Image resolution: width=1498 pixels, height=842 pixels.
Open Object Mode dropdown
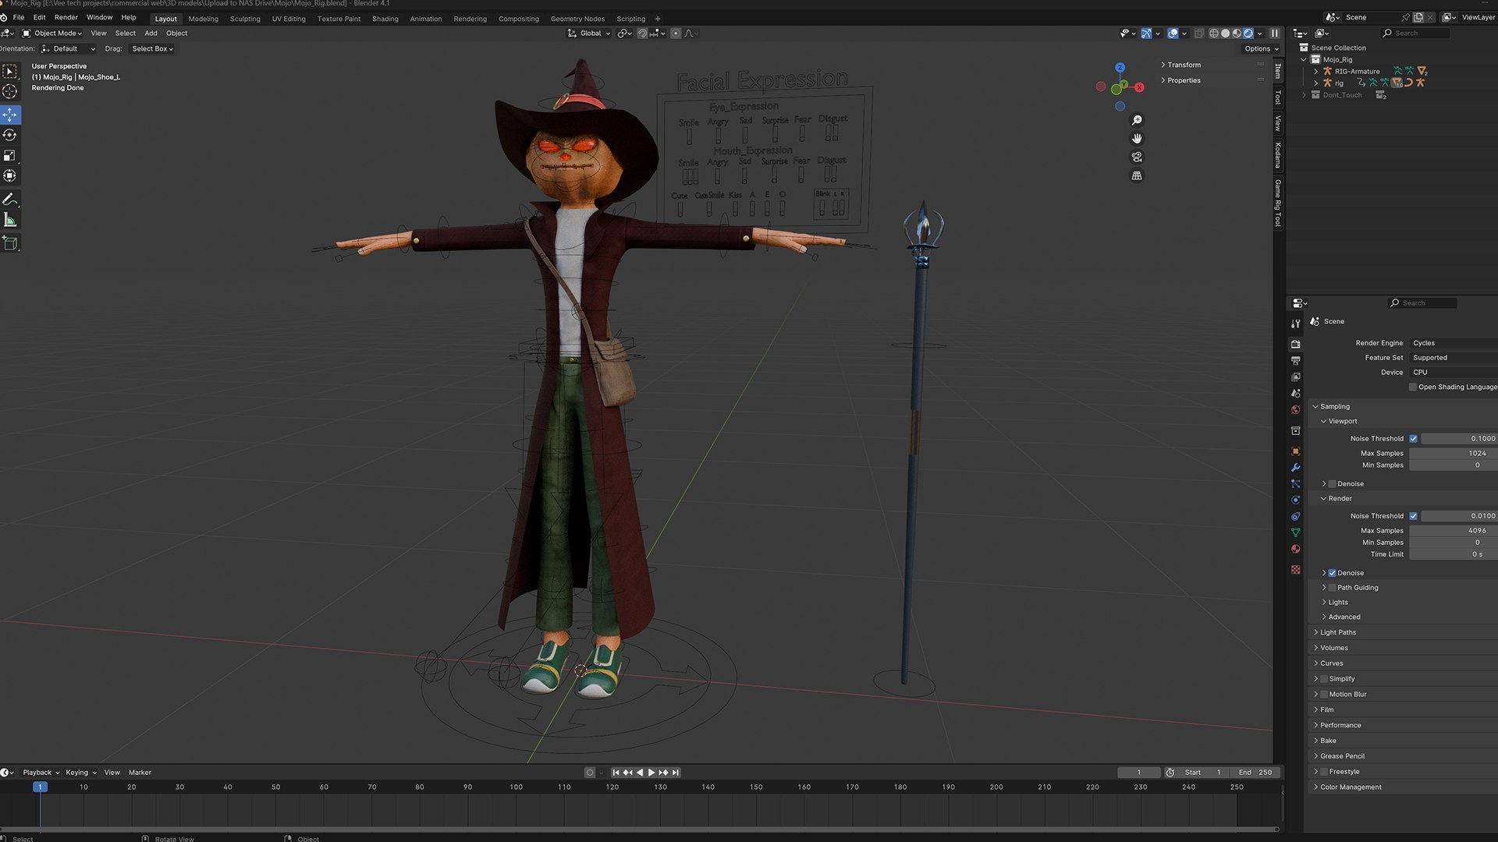coord(51,34)
